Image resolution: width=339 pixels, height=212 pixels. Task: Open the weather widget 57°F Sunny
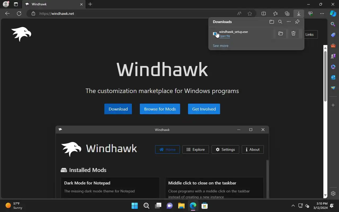pos(14,206)
